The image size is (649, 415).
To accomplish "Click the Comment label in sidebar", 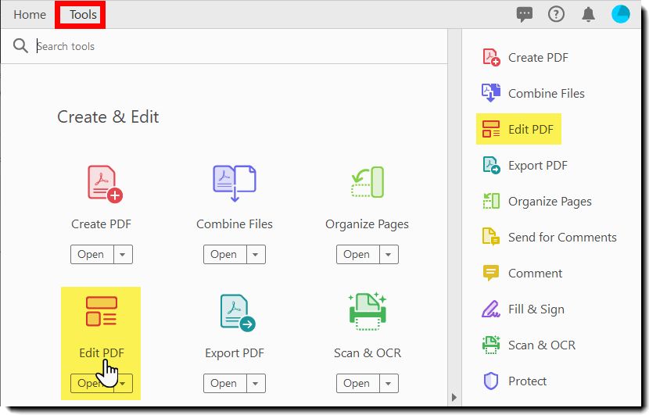I will coord(535,274).
